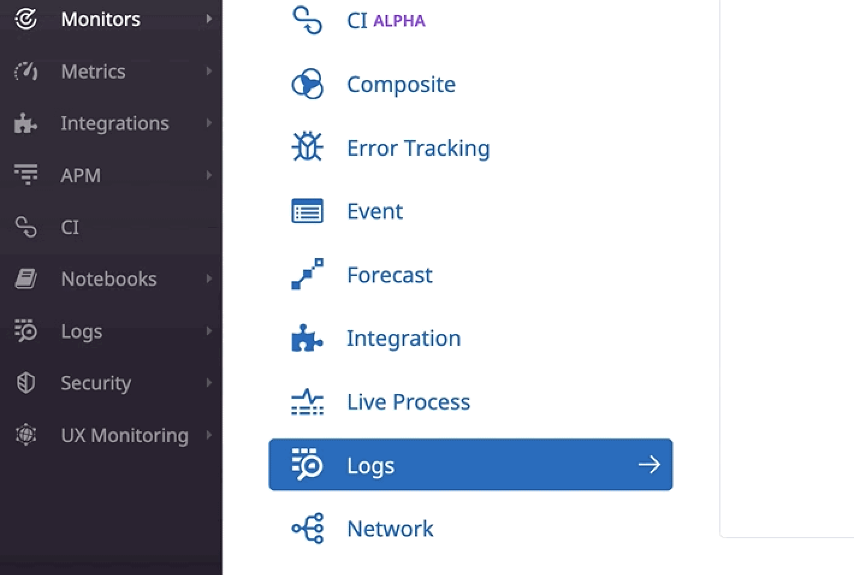
Task: Expand the Monitors sidebar entry
Action: (100, 19)
